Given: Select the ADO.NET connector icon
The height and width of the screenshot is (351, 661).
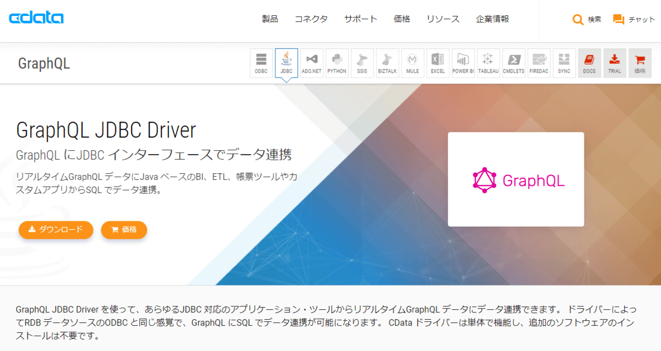Looking at the screenshot, I should (x=311, y=62).
